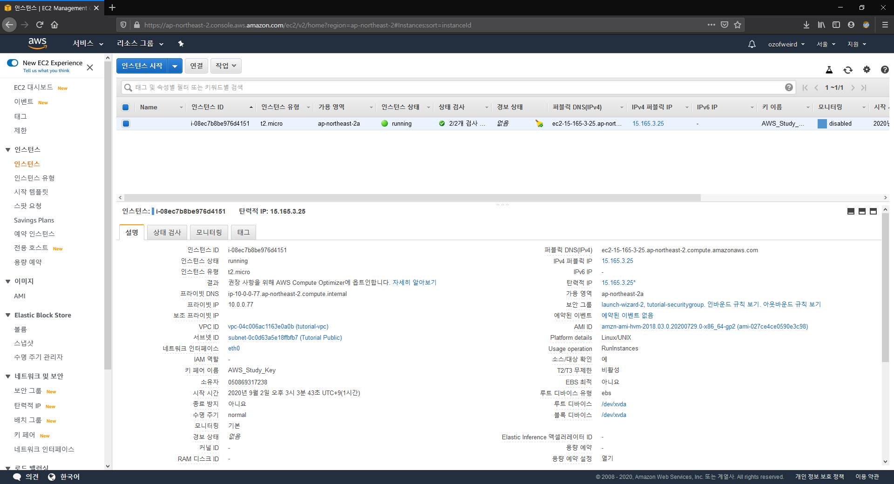The height and width of the screenshot is (484, 894).
Task: Go to browser home page
Action: pos(54,25)
